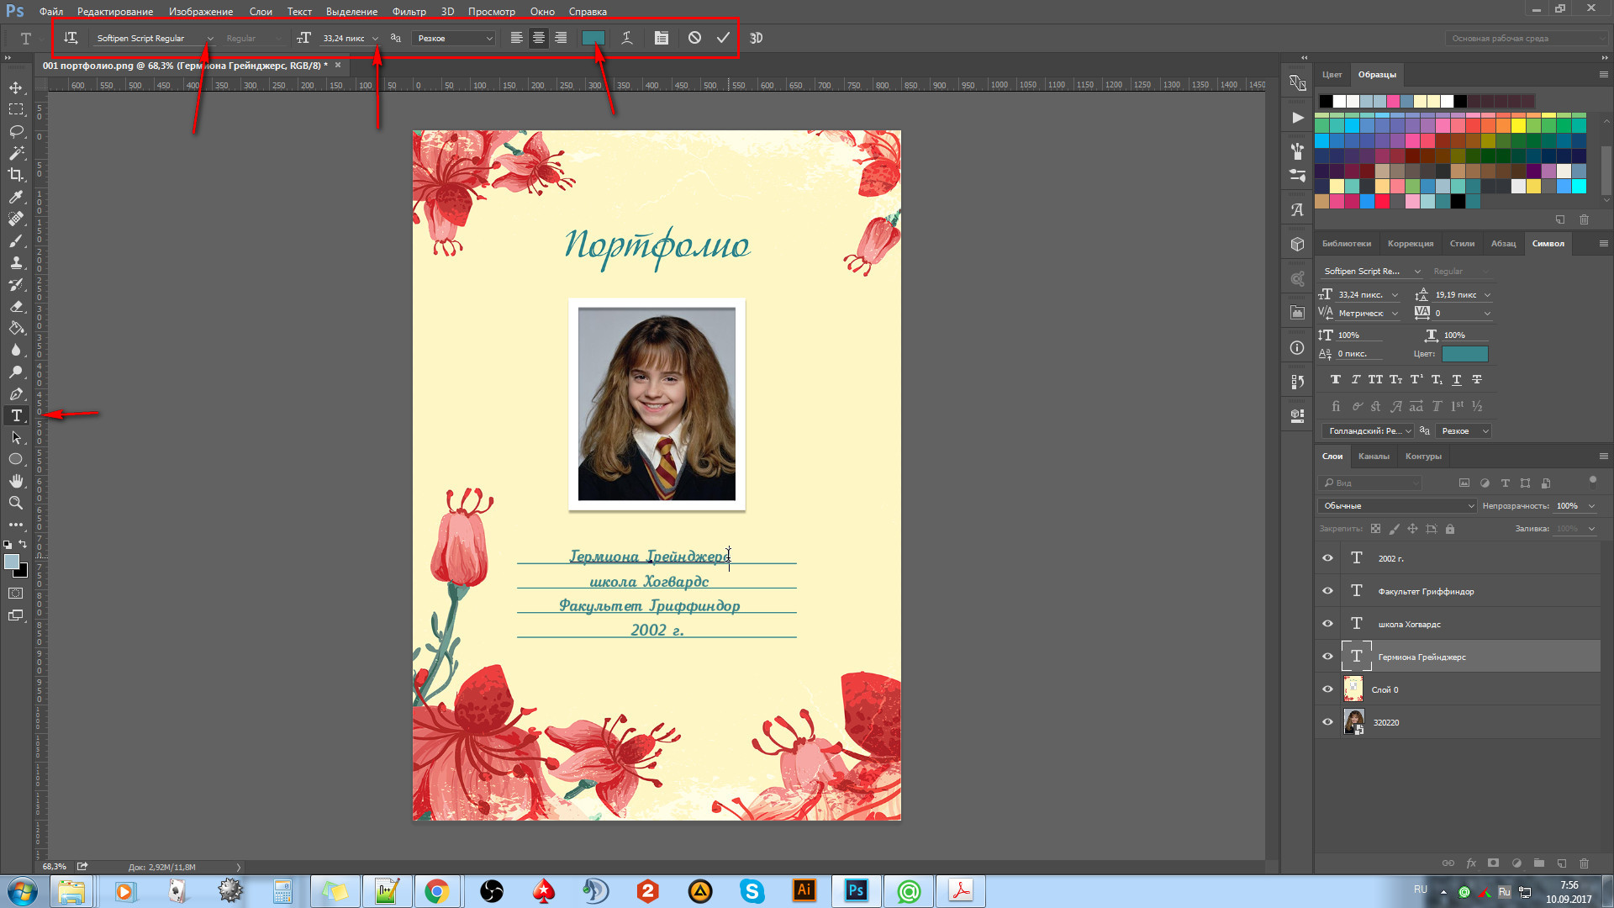
Task: Click the Create warped text icon
Action: point(627,38)
